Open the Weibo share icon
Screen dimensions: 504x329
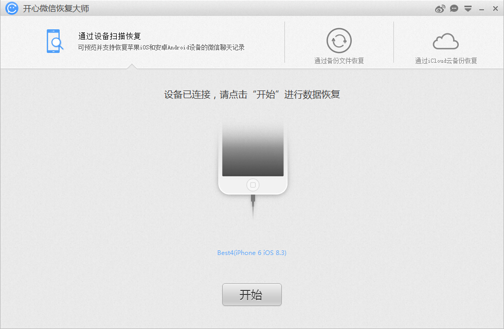point(440,9)
